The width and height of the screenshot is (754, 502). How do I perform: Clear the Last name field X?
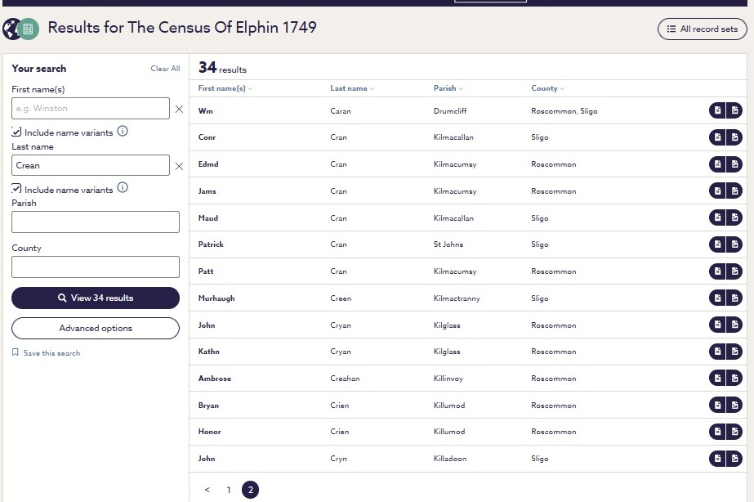click(x=179, y=166)
